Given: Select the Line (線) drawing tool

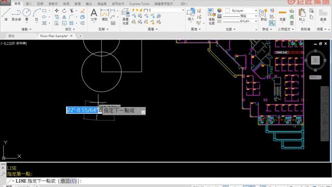Looking at the screenshot, I should [6, 15].
